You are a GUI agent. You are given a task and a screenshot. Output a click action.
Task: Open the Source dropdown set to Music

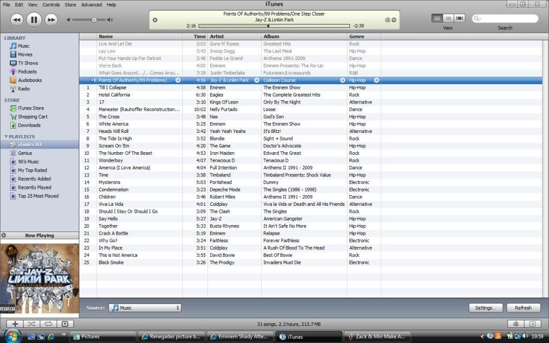click(x=145, y=308)
